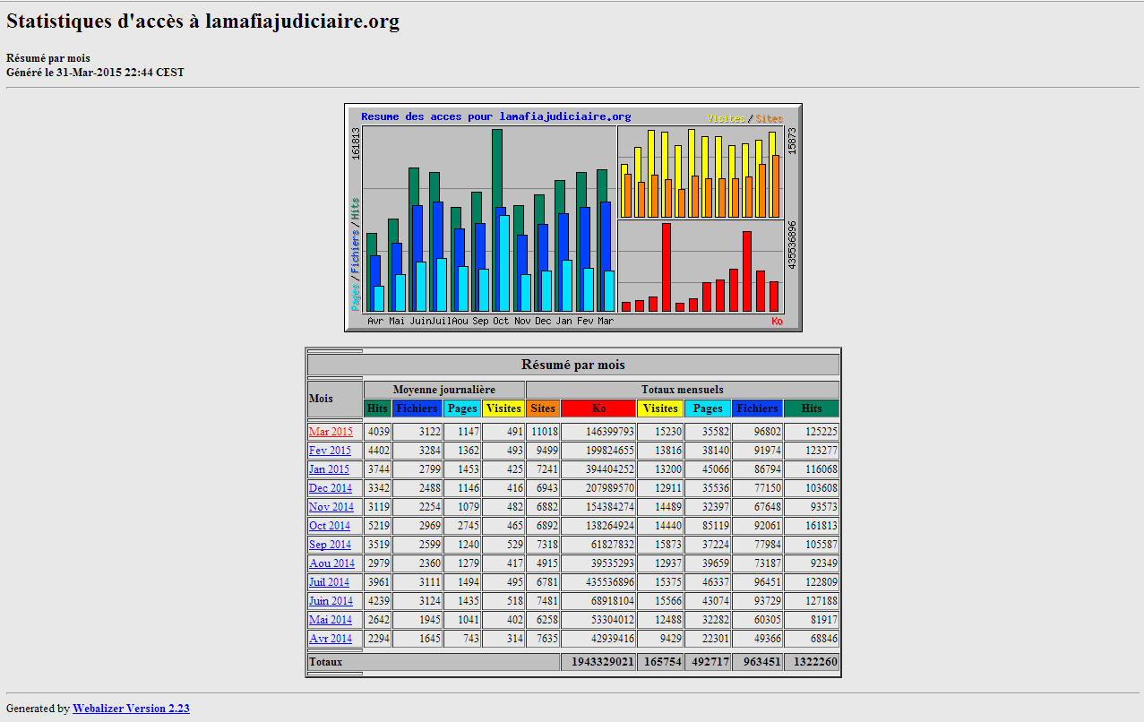Click the yellow Visites monthly totals header
Image resolution: width=1144 pixels, height=722 pixels.
[660, 408]
